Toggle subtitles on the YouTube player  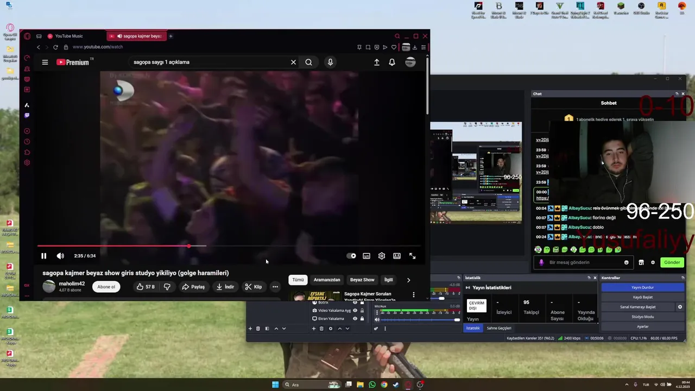tap(367, 256)
